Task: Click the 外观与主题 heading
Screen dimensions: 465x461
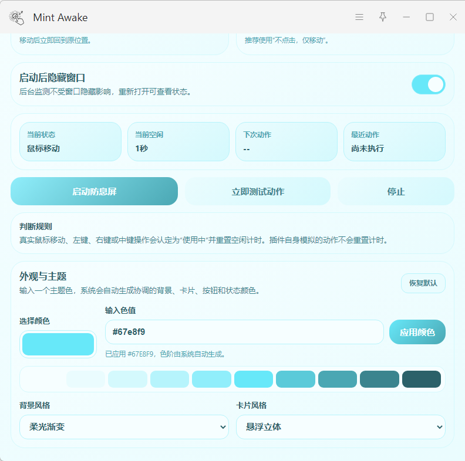Action: pyautogui.click(x=43, y=276)
